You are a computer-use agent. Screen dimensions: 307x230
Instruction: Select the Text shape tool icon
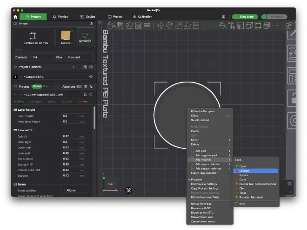coord(232,26)
